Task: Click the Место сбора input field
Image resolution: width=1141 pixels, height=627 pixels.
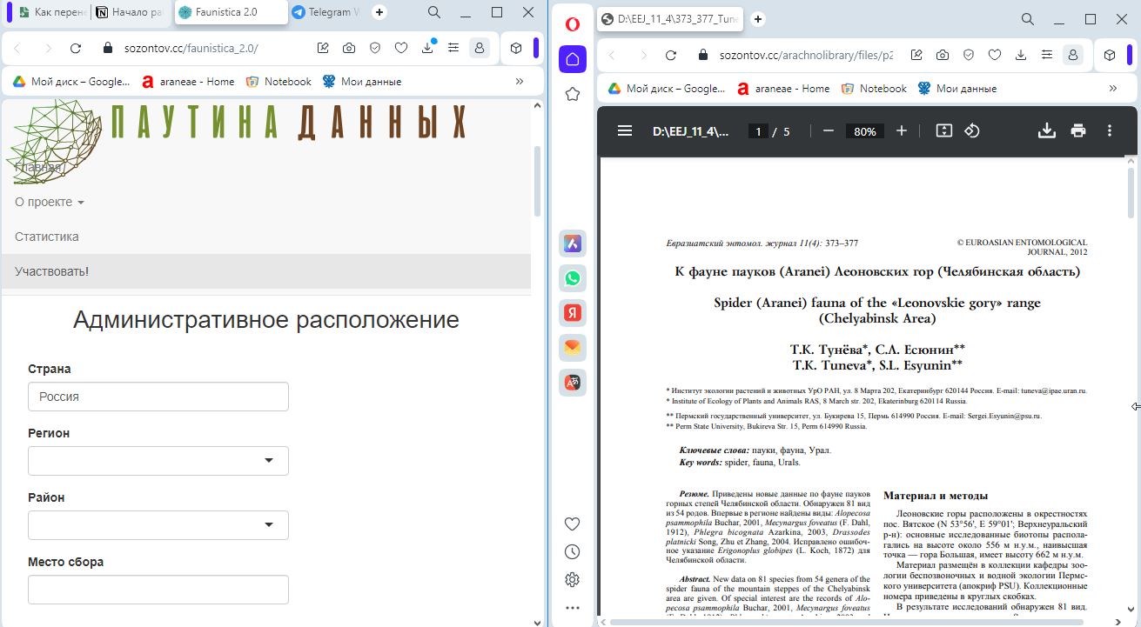Action: (158, 589)
